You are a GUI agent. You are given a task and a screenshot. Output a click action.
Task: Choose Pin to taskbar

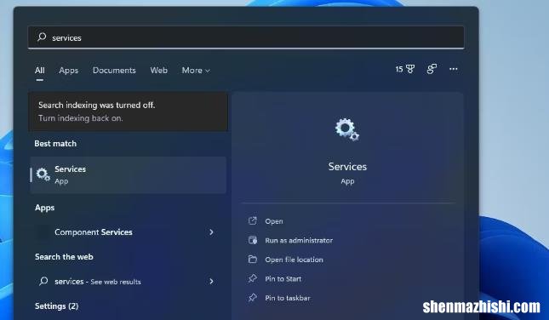288,298
